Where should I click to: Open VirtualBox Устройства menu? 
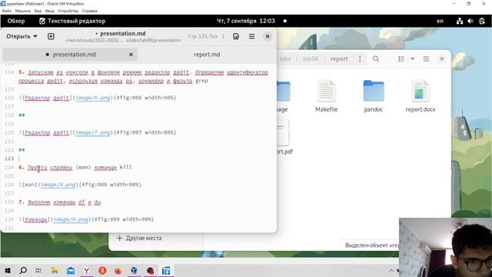point(68,11)
